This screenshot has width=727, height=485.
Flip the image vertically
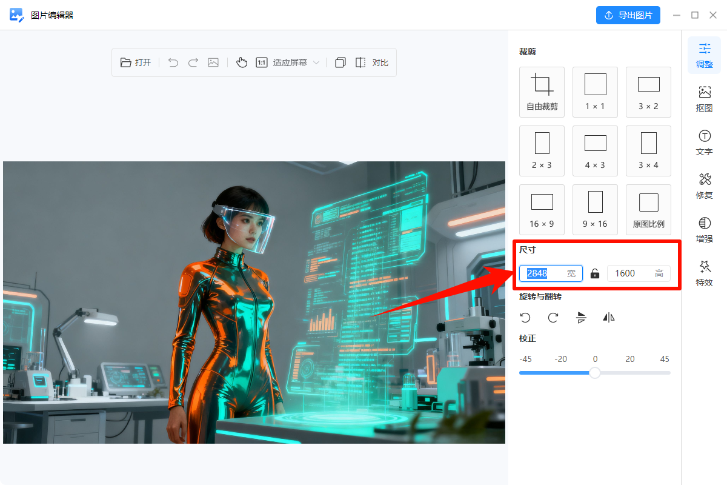point(581,318)
